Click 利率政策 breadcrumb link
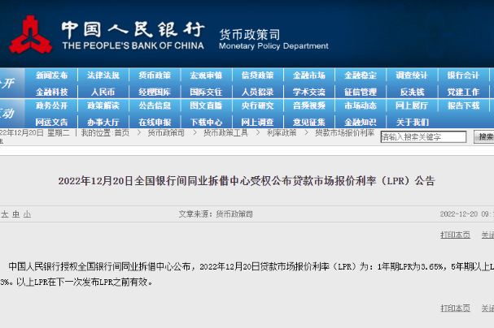 click(282, 132)
